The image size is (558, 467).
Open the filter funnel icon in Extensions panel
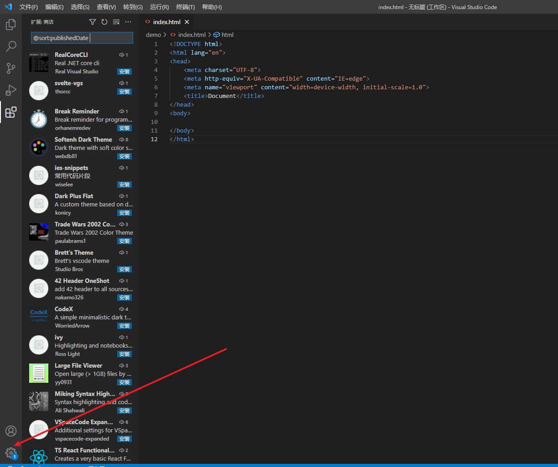pos(93,21)
